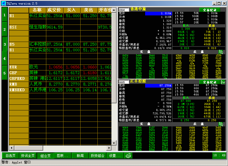Click the vertical scrollbar thumb of the quote table
The width and height of the screenshot is (228, 166).
pyautogui.click(x=114, y=58)
